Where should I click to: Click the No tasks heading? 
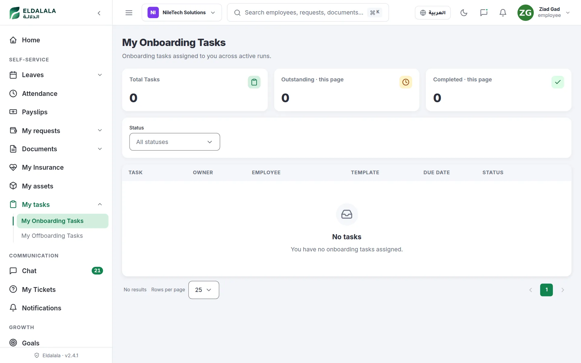(347, 237)
